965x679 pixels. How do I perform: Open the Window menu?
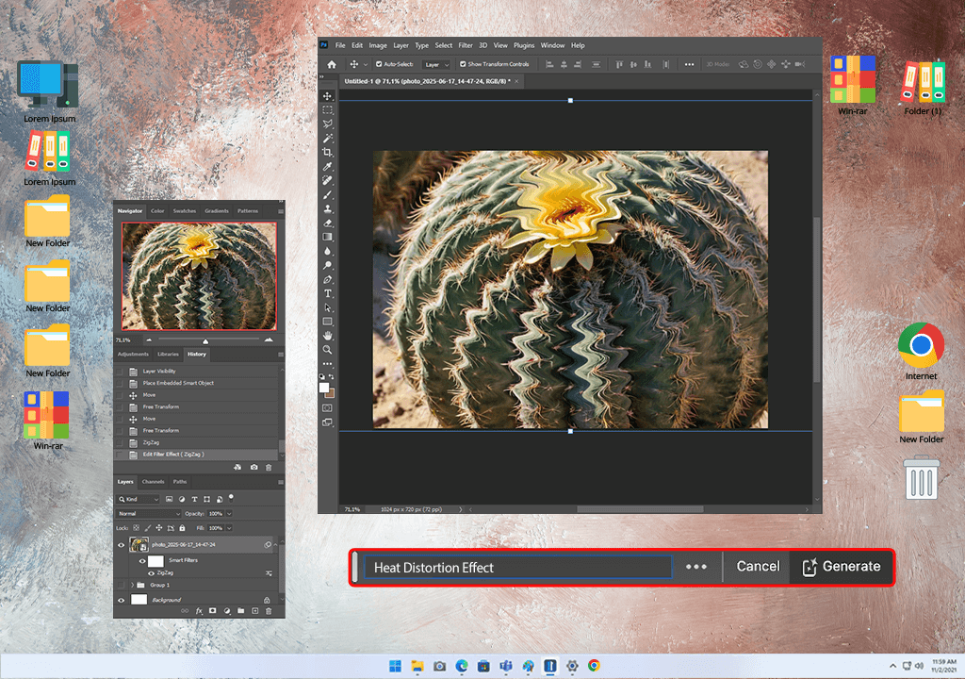tap(552, 45)
